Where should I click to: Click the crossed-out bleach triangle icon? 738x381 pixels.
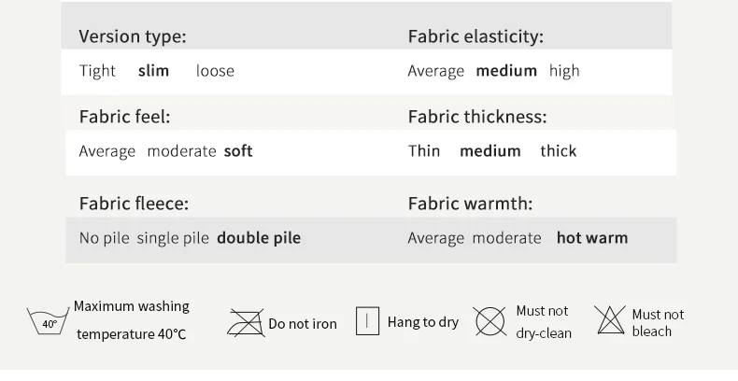click(611, 321)
